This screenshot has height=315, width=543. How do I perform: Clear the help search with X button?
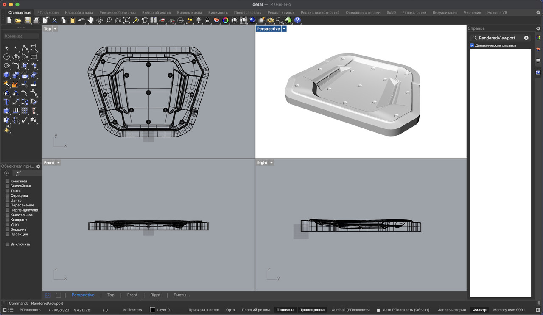526,38
